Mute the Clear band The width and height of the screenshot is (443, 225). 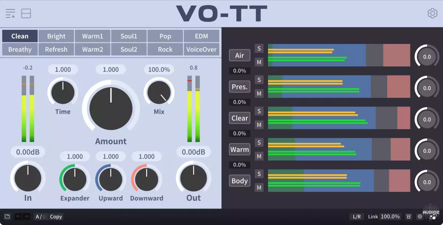tap(259, 125)
